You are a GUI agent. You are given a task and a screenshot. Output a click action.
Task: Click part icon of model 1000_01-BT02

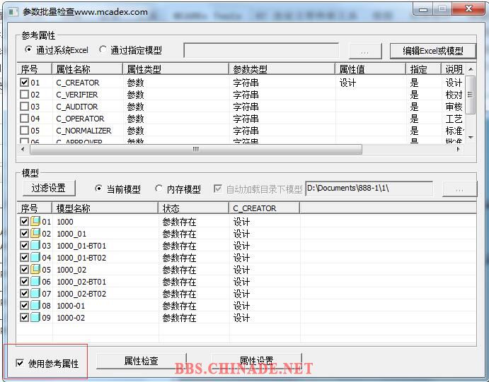point(35,257)
